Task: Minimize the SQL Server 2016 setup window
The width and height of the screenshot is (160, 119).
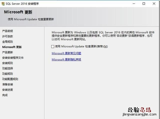Action: coord(134,4)
